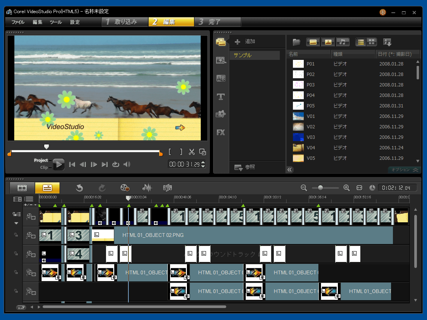Zoom out the timeline

(304, 188)
